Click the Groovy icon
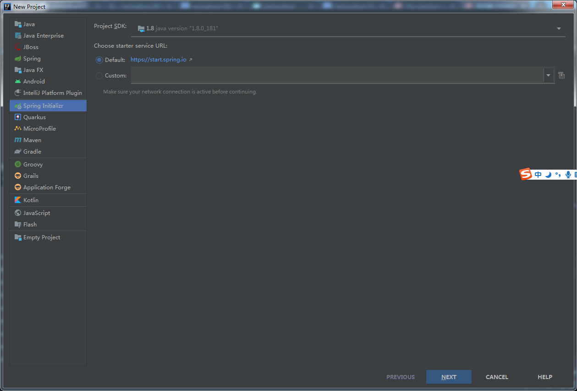Viewport: 577px width, 391px height. click(x=18, y=165)
